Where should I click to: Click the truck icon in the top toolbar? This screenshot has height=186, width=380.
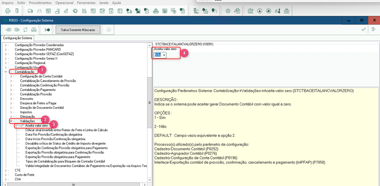[30, 10]
